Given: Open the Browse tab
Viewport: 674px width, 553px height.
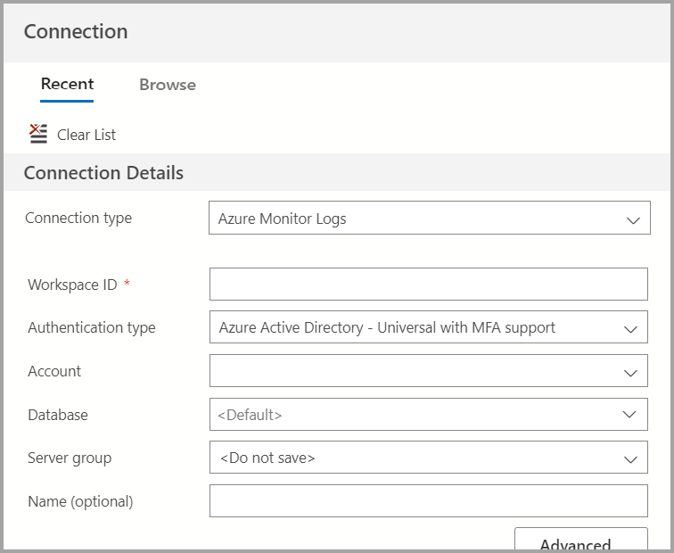Looking at the screenshot, I should [168, 85].
